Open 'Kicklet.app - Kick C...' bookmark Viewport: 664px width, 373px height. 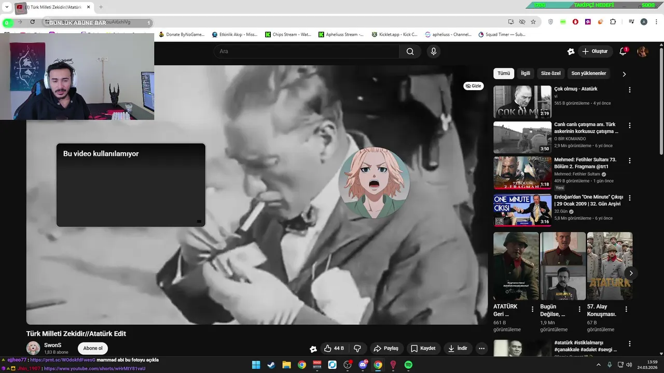[395, 35]
